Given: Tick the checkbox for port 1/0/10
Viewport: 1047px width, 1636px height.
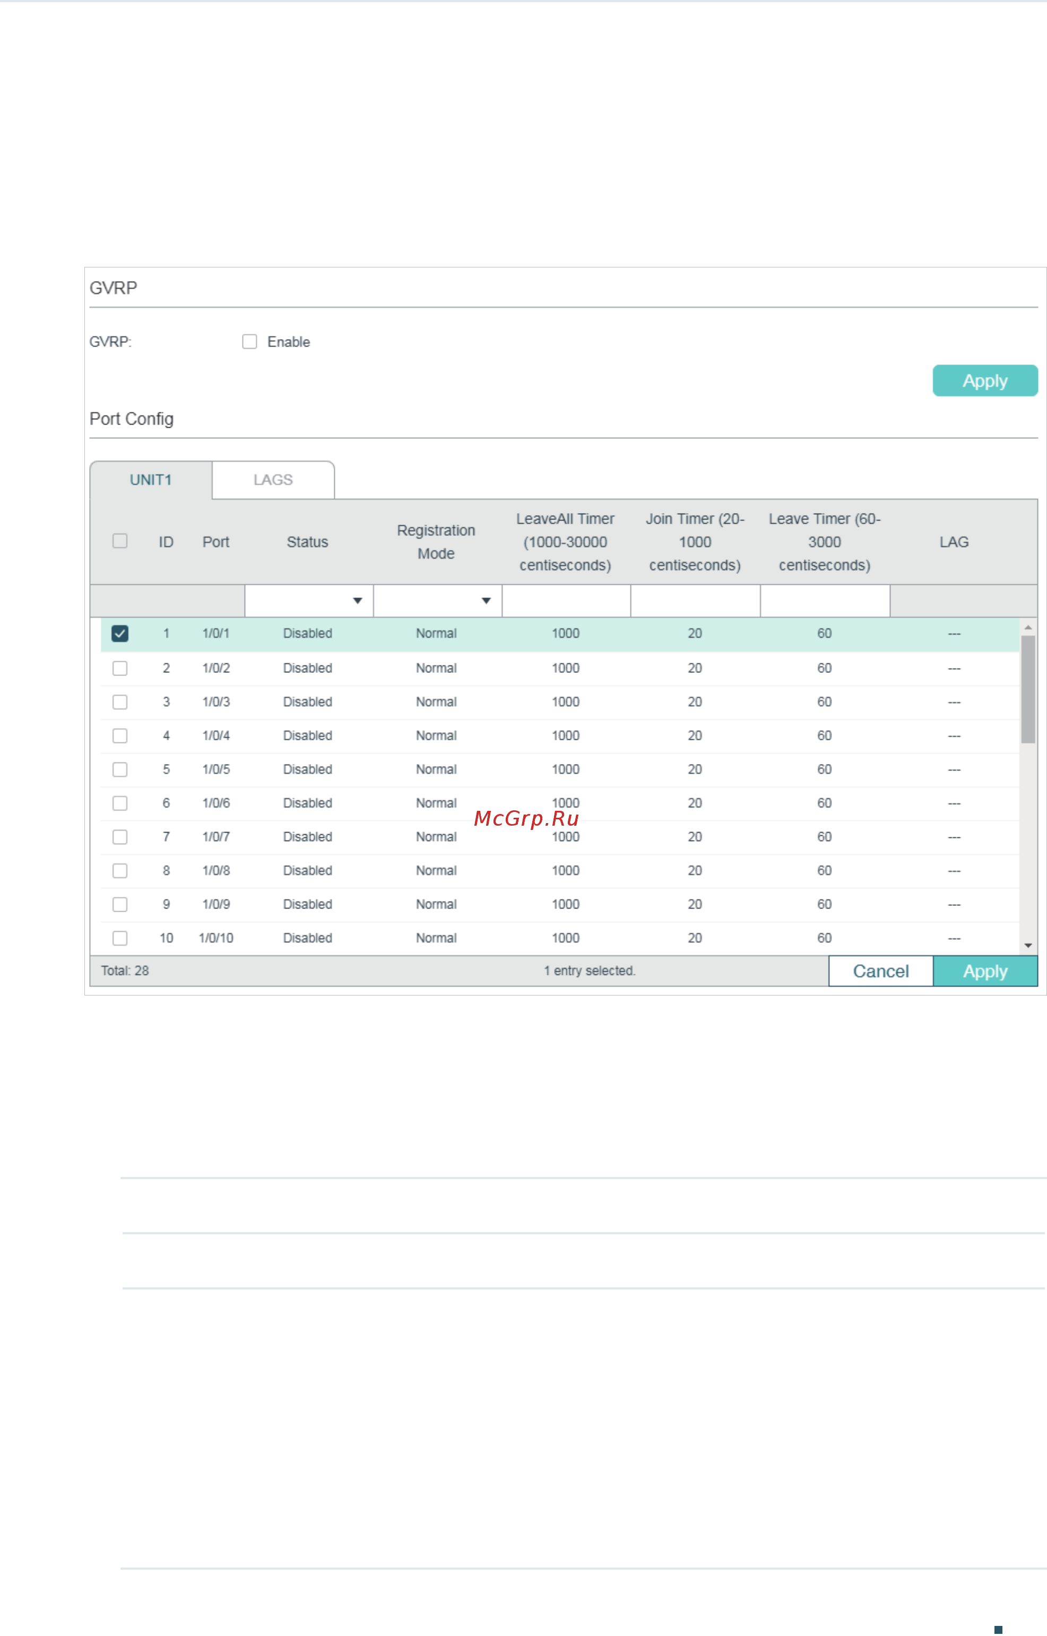Looking at the screenshot, I should (119, 938).
